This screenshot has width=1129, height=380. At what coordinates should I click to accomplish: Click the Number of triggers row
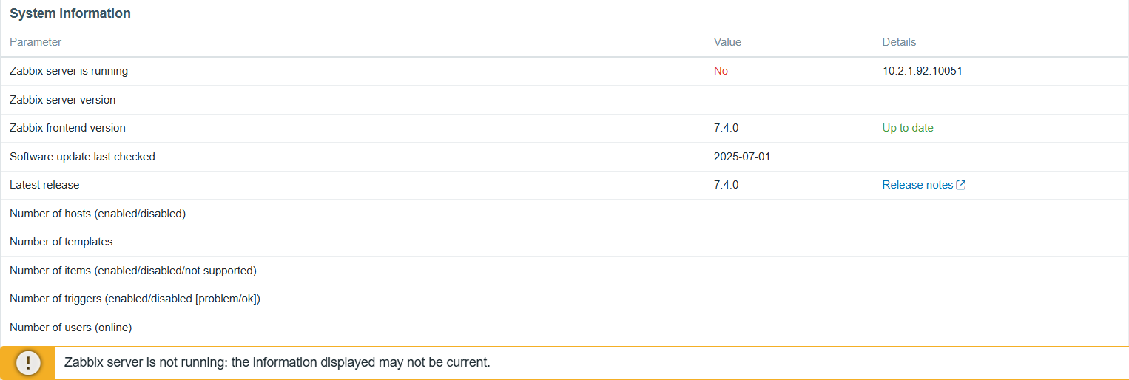[564, 299]
